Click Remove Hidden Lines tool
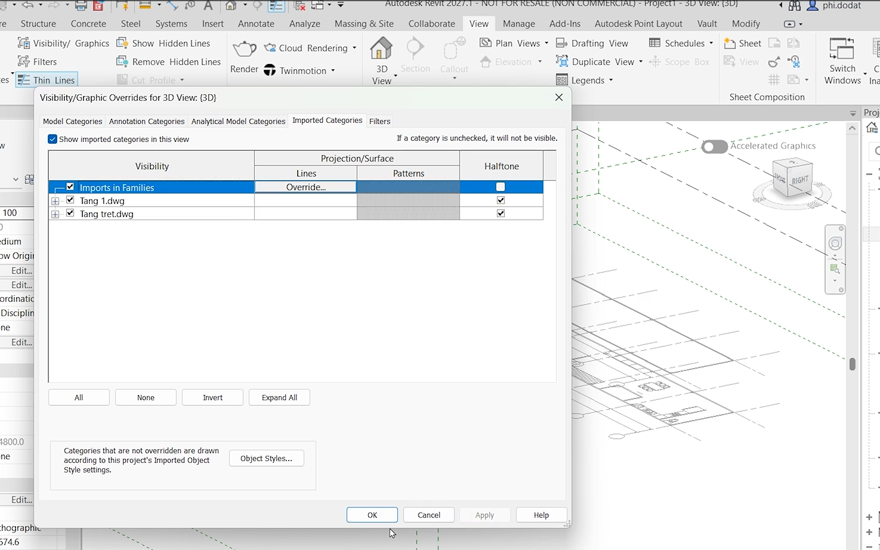This screenshot has width=880, height=550. click(168, 61)
